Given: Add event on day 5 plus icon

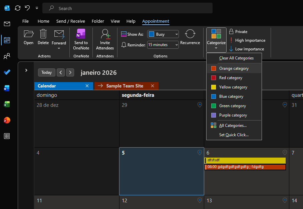Looking at the screenshot, I should 200,152.
